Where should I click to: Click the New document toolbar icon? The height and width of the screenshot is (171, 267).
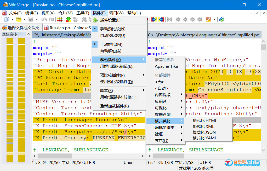pos(7,19)
